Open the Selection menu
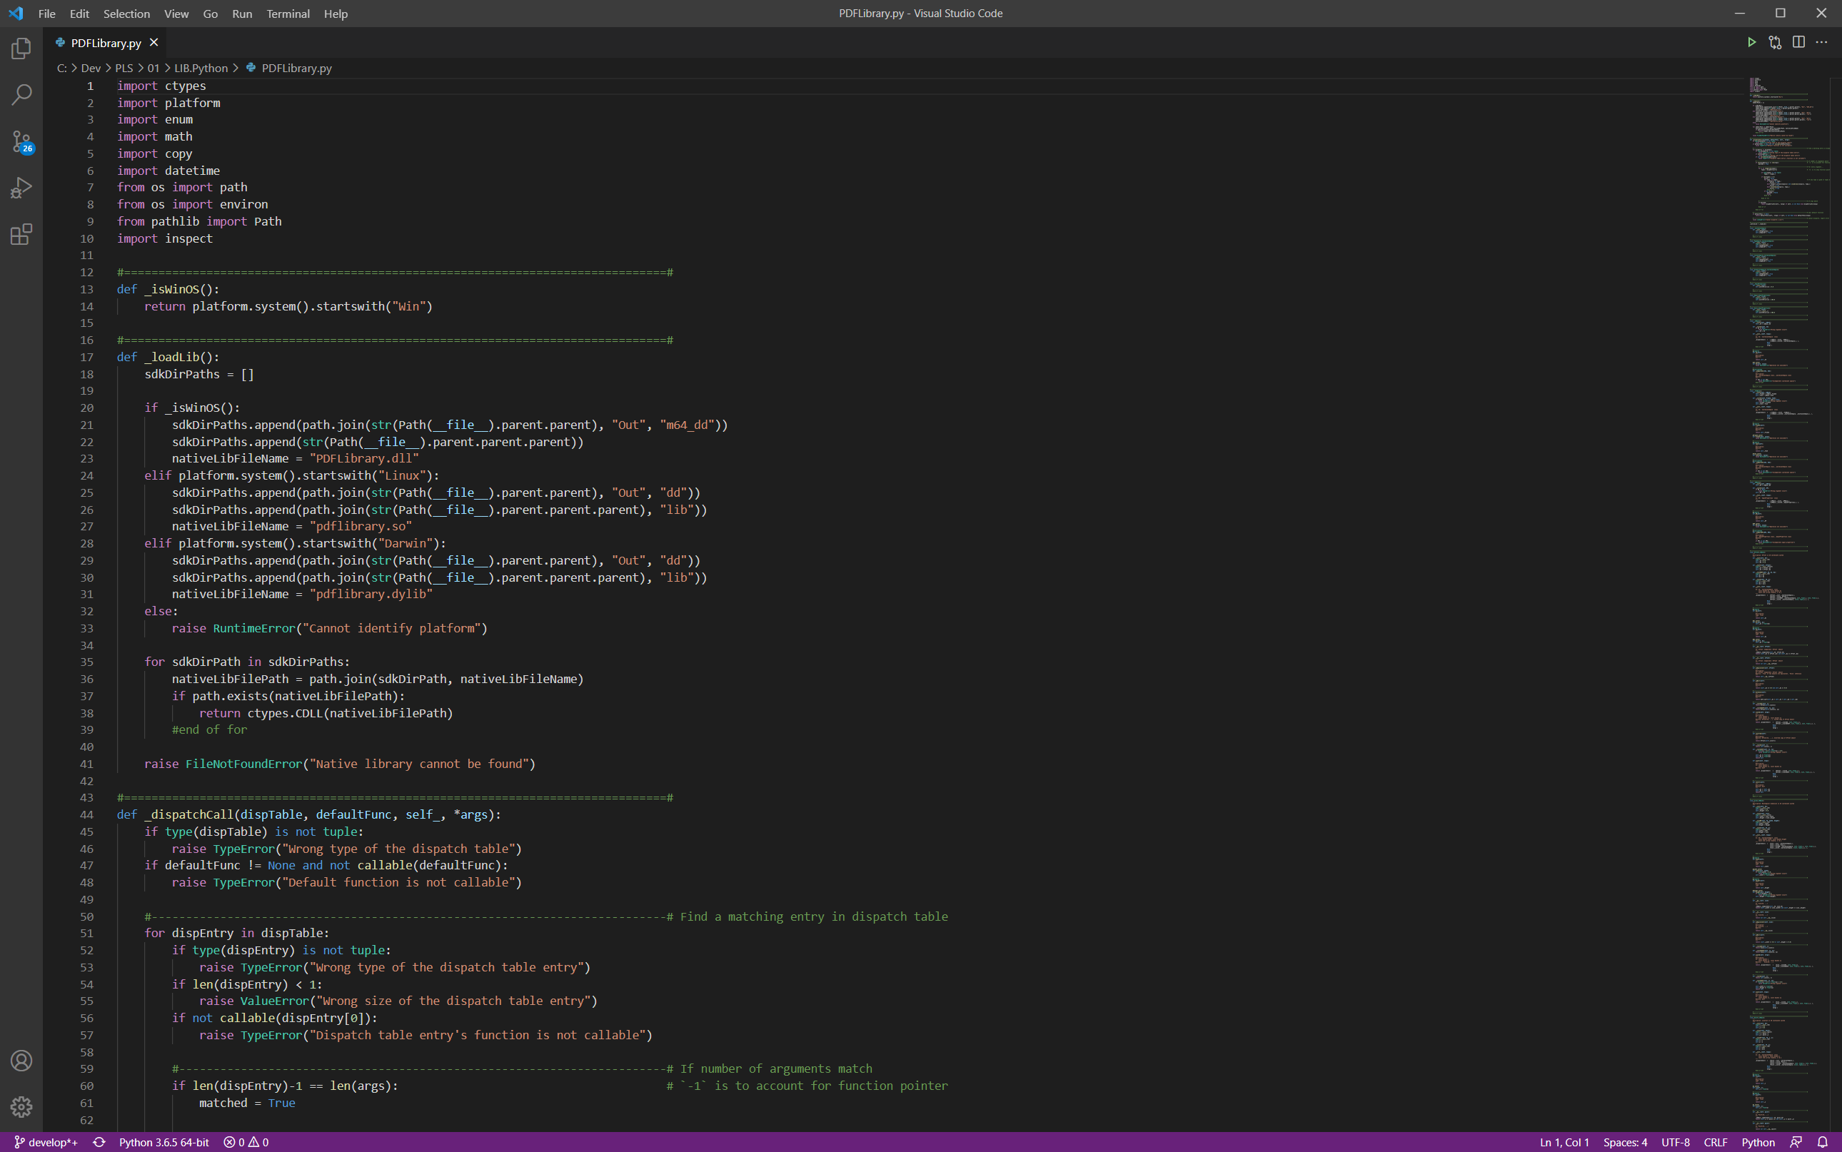Viewport: 1842px width, 1152px height. point(126,14)
